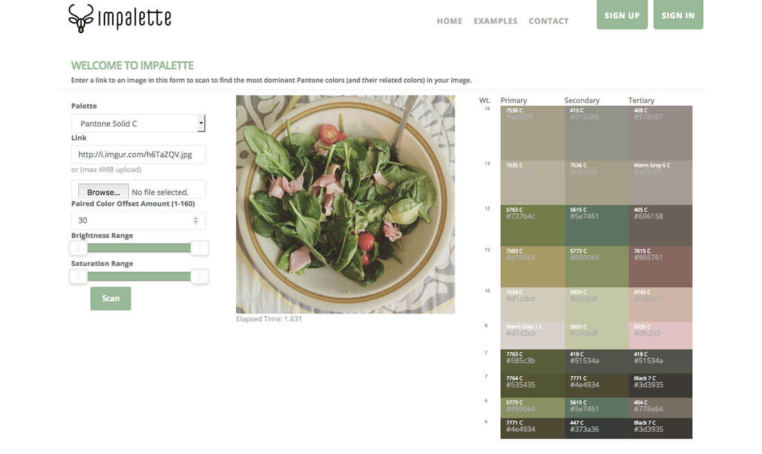Grab the left Brightness Range handle
Screen dimensions: 762x454
[x=78, y=248]
